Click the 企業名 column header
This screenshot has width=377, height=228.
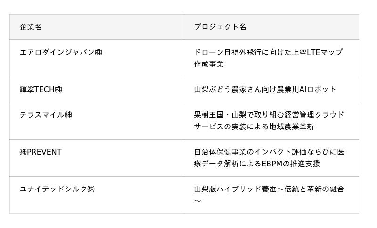click(31, 27)
